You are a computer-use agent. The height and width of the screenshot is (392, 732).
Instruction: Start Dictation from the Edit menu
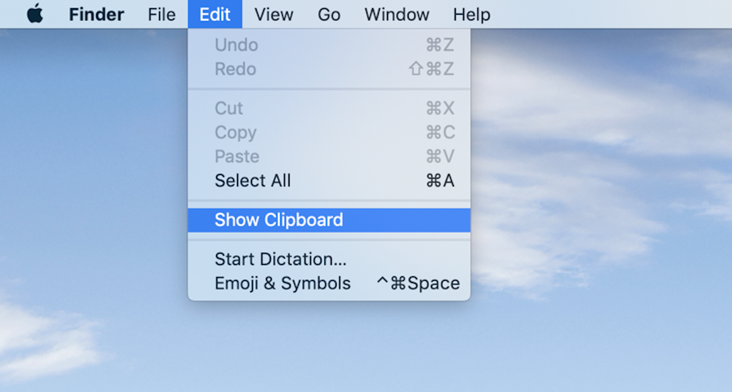click(x=281, y=259)
